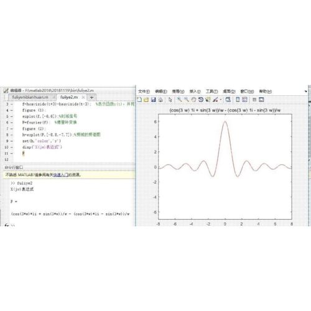Set breakpoint dash on editor line 10
Screen dimensions: 311x311
pyautogui.click(x=12, y=147)
